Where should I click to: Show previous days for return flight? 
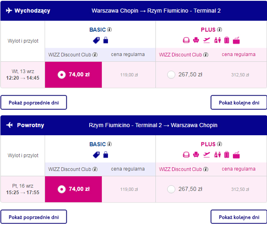point(34,216)
